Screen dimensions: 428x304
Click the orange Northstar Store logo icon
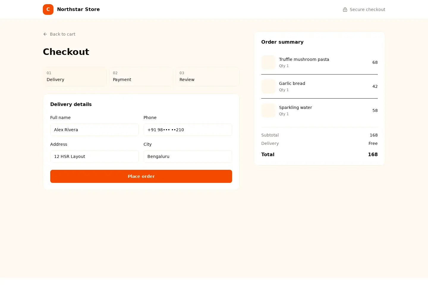48,9
